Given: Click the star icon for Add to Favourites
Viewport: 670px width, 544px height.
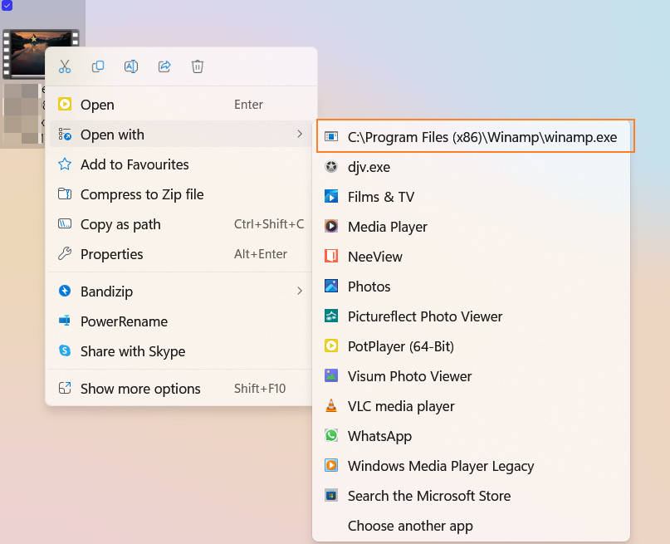Looking at the screenshot, I should click(65, 164).
